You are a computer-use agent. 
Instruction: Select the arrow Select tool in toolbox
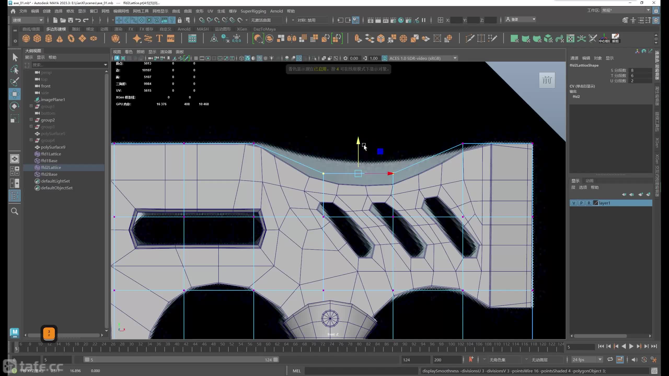(x=15, y=57)
